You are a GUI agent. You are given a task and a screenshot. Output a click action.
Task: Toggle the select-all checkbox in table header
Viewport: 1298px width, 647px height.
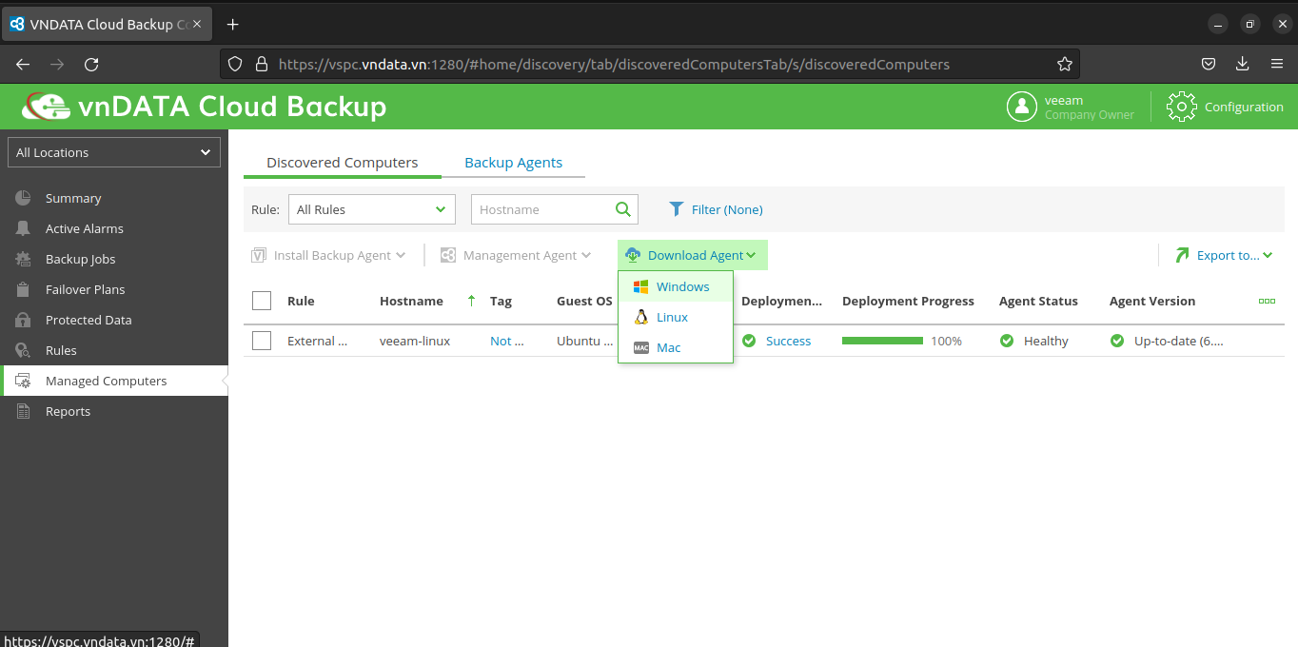coord(262,301)
